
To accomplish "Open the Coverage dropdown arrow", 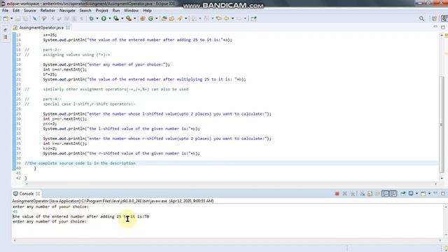I will pyautogui.click(x=122, y=19).
